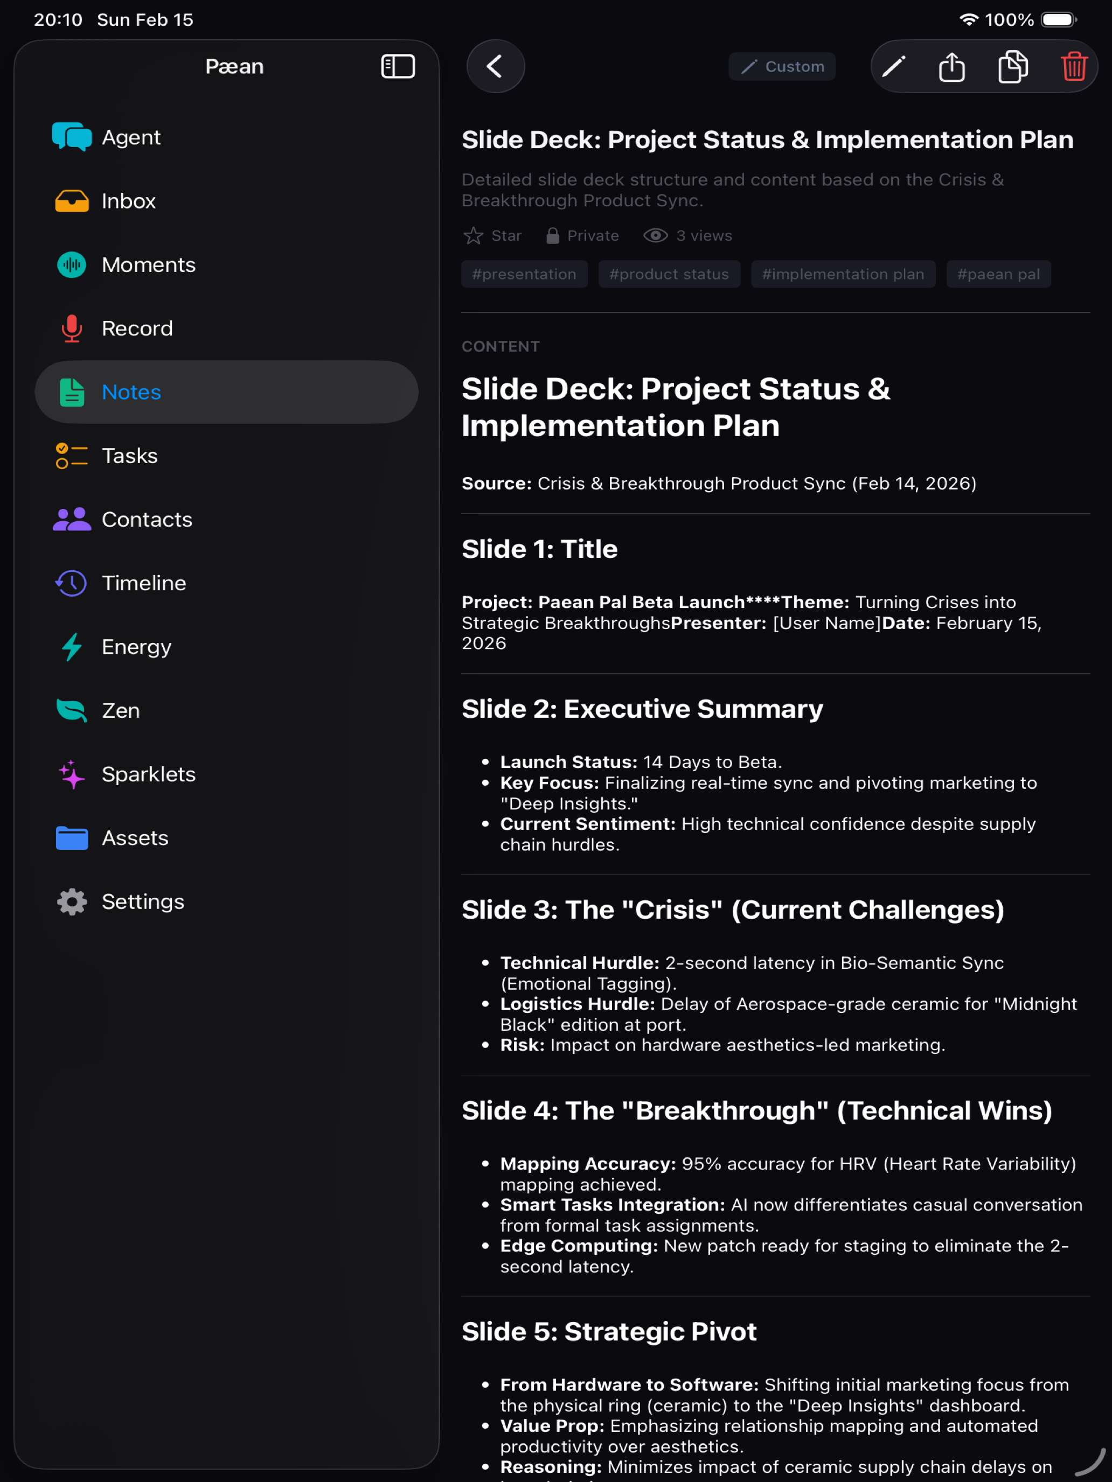The width and height of the screenshot is (1112, 1482).
Task: Open Sparklets from the sidebar
Action: (x=227, y=774)
